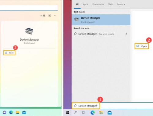Switch to the All tab
153x116 pixels.
(x=77, y=4)
